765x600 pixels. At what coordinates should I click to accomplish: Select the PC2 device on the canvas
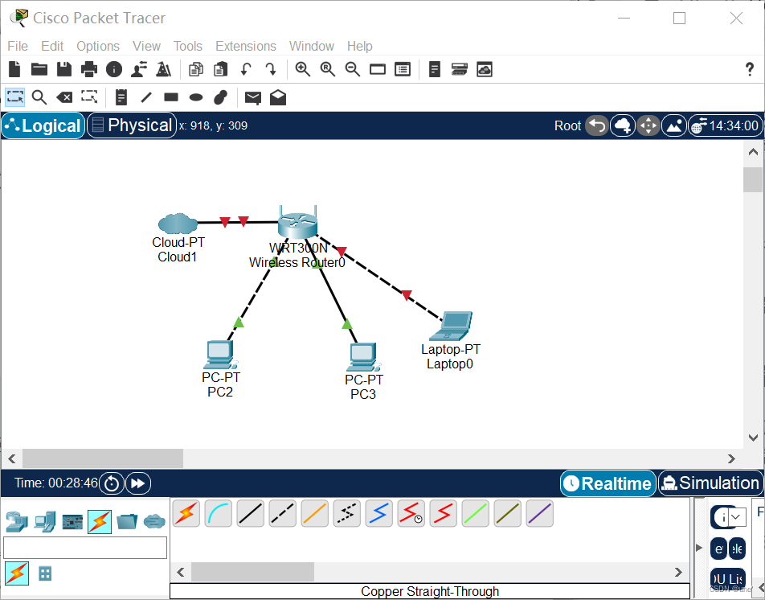[220, 355]
